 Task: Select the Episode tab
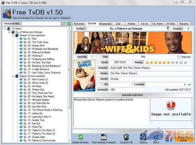tap(92, 24)
